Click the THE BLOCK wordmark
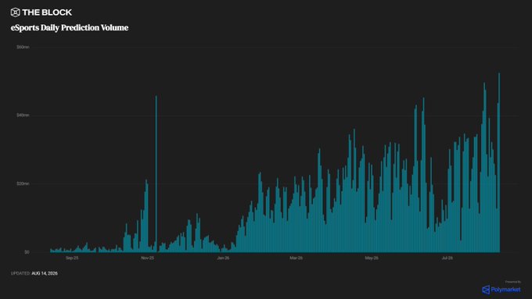The width and height of the screenshot is (532, 299). click(47, 12)
